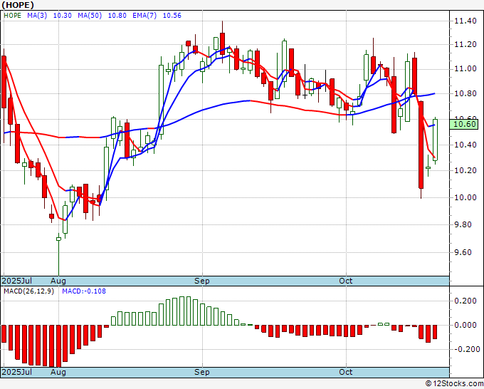Click the MACD(26,12,9) indicator label
484x389 pixels.
coord(28,291)
